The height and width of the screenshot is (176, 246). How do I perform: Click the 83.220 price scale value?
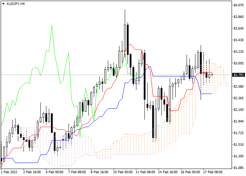[x=239, y=52]
